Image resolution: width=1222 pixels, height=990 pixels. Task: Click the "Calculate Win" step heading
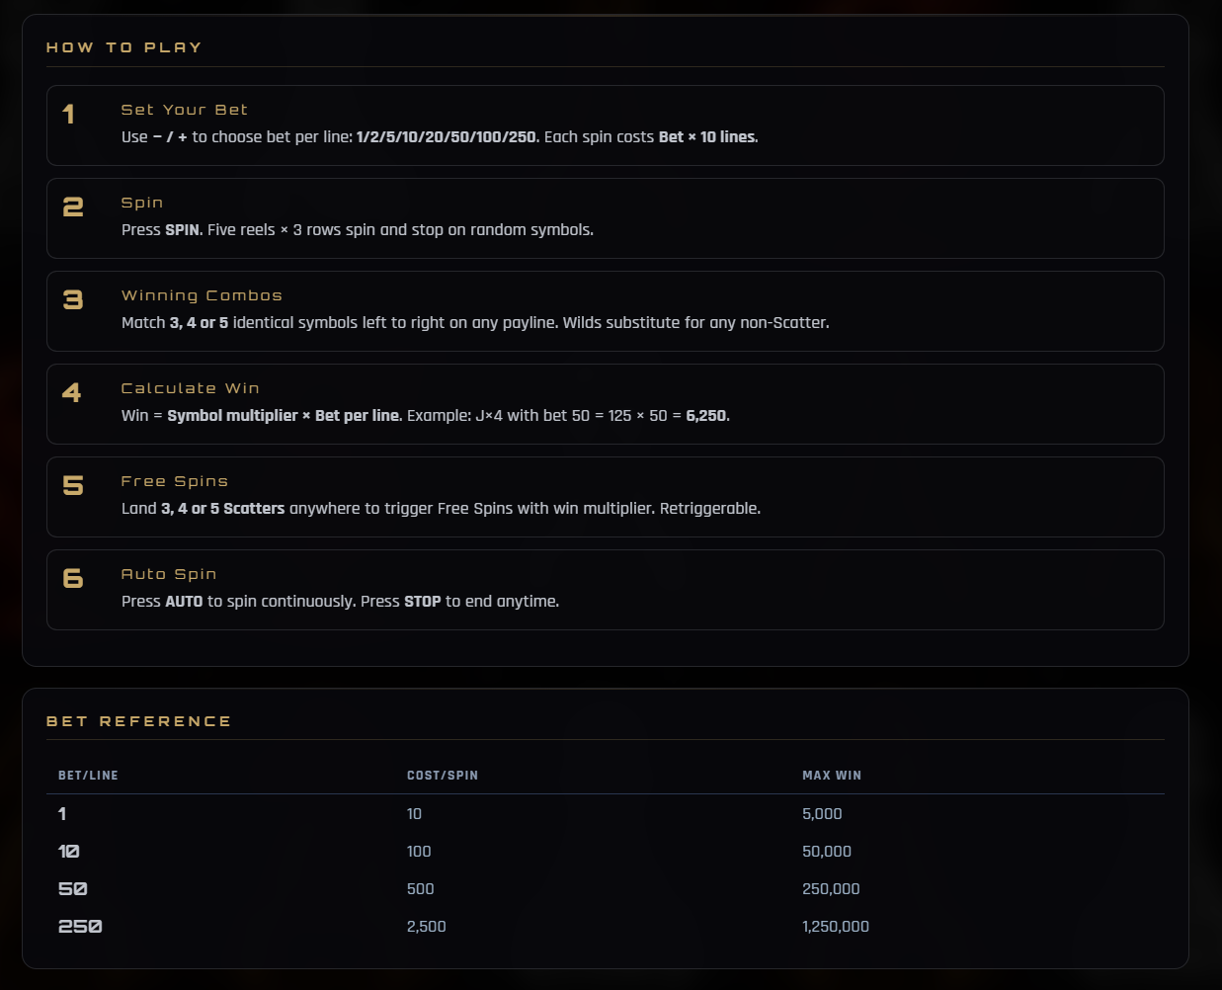pos(191,388)
